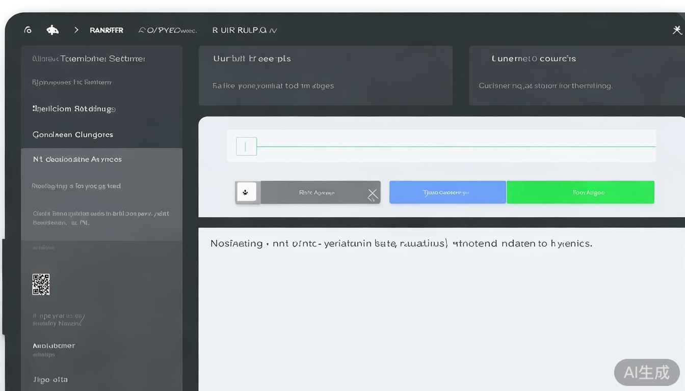This screenshot has width=685, height=391.
Task: Click the Jigo ofta sidebar item
Action: tap(50, 379)
